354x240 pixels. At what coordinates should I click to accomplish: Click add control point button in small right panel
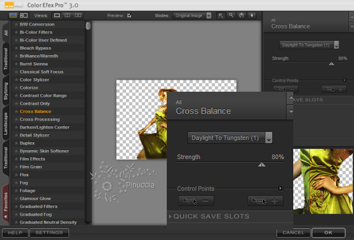point(334,89)
